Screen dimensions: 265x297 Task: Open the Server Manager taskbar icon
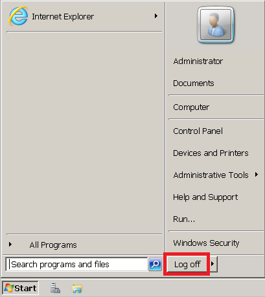pos(55,288)
